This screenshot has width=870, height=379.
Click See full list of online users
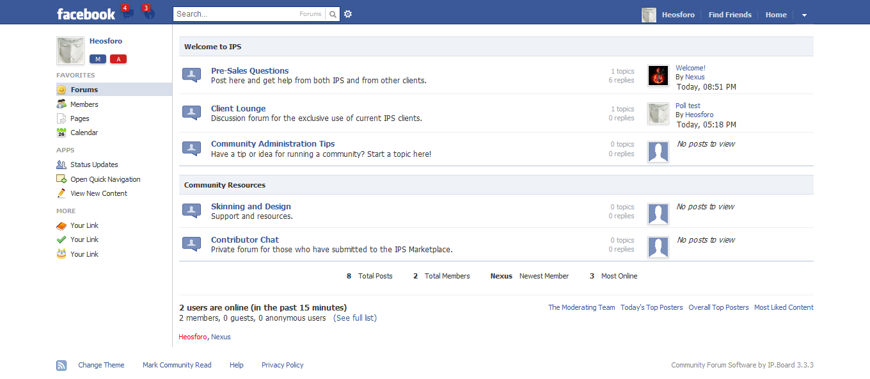pos(355,318)
